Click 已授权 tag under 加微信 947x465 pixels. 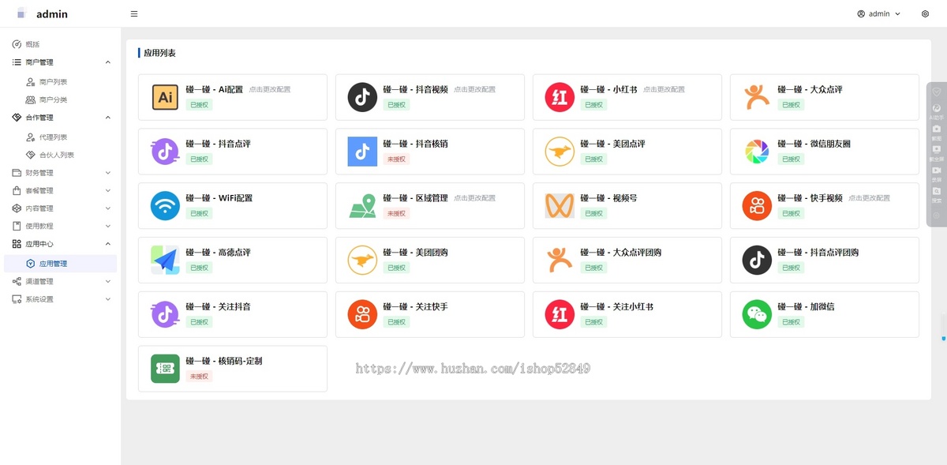[x=792, y=322]
